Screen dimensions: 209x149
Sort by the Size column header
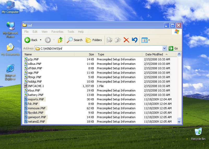[85, 54]
